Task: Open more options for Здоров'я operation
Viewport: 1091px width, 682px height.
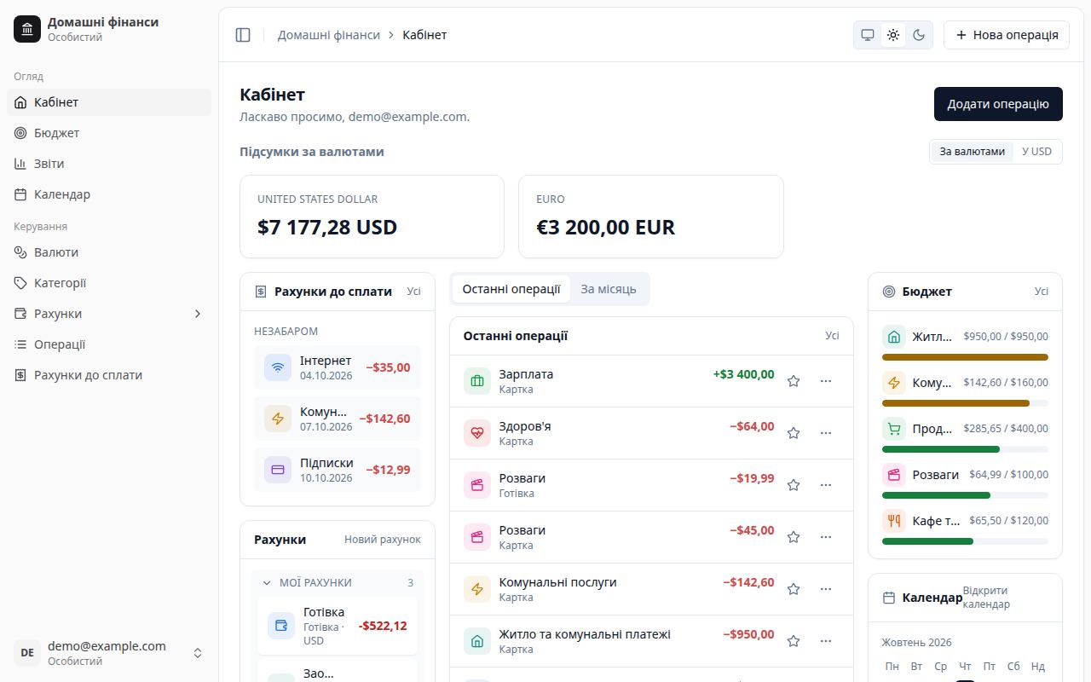Action: click(x=825, y=433)
